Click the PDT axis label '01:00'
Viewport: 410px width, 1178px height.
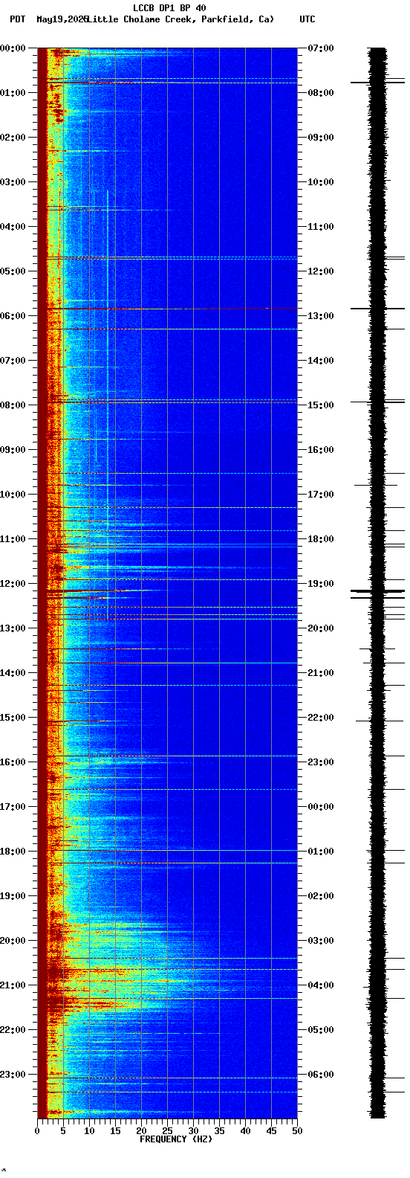(x=13, y=93)
